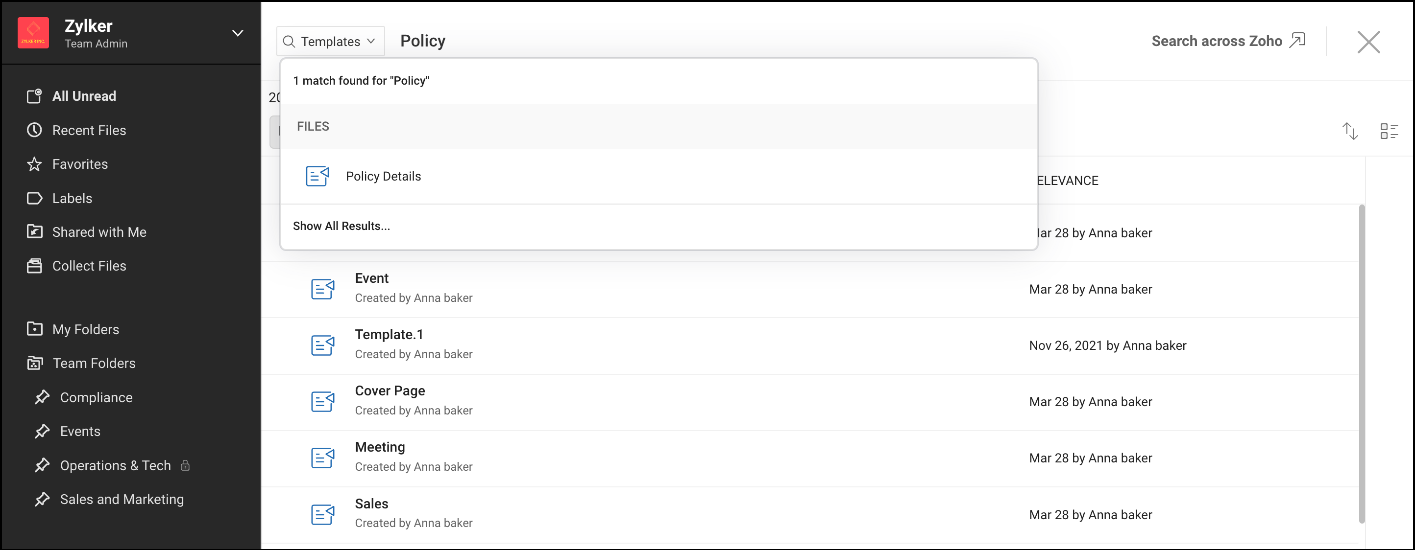Open the Cover Page template
The image size is (1415, 550).
(390, 390)
